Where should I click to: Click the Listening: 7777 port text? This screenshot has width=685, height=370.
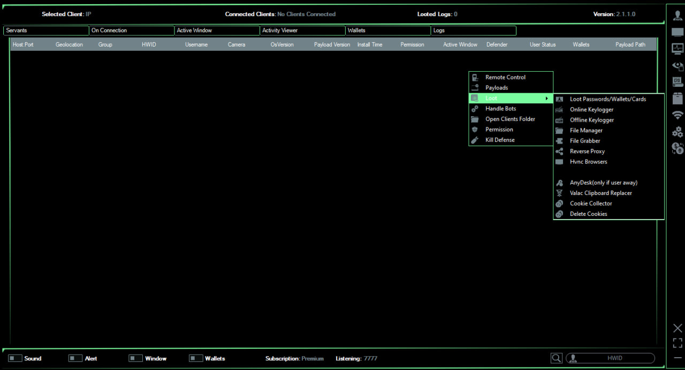click(356, 358)
